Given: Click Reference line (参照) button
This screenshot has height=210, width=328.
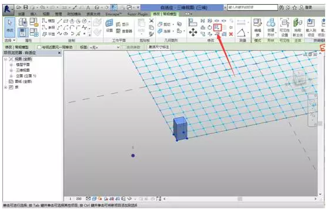Looking at the screenshot, I should tap(48, 27).
